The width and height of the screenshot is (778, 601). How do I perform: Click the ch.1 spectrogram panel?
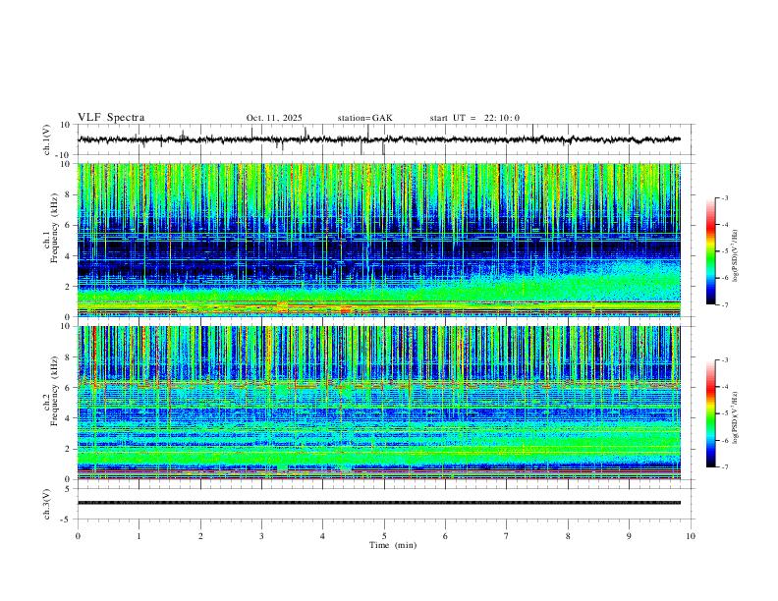[x=379, y=240]
